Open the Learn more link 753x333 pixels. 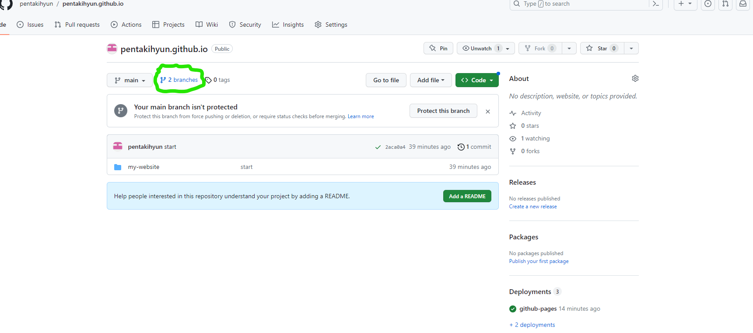pos(361,116)
